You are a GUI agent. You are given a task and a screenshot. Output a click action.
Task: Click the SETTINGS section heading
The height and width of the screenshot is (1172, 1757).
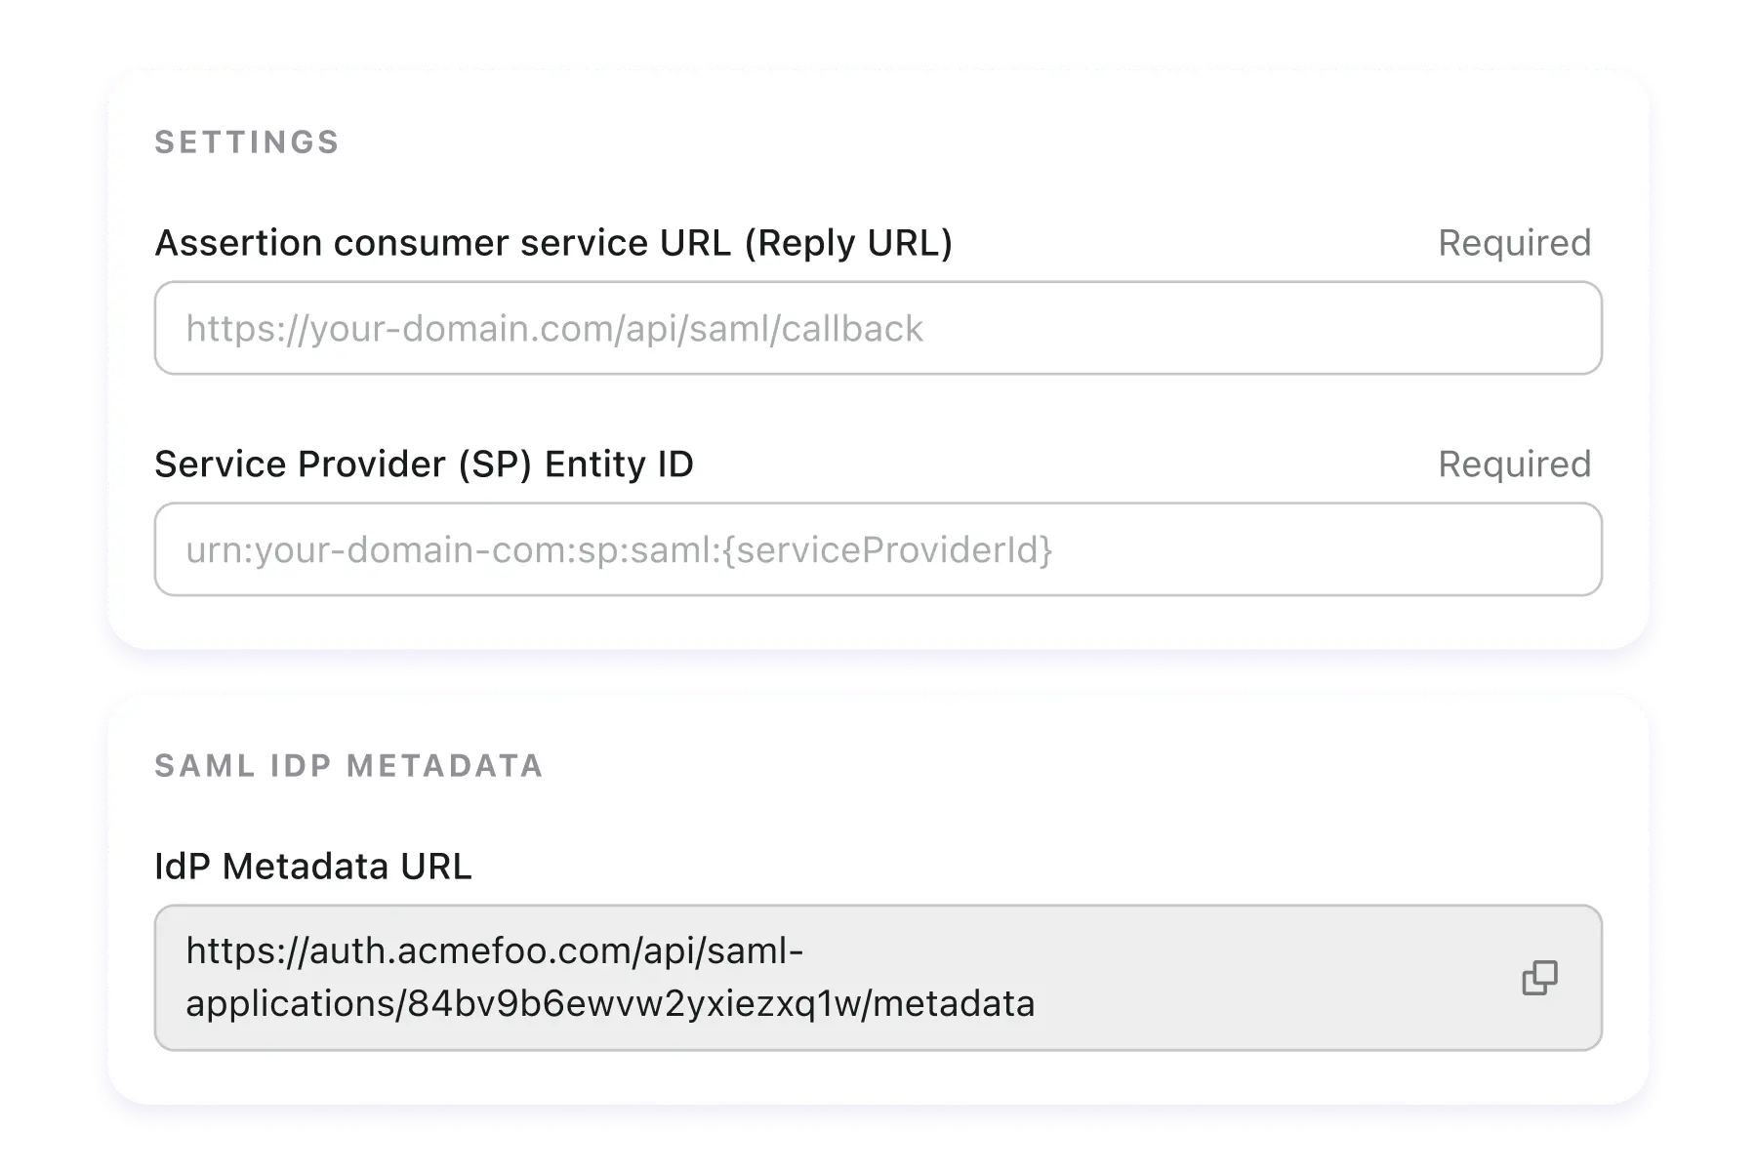[247, 142]
